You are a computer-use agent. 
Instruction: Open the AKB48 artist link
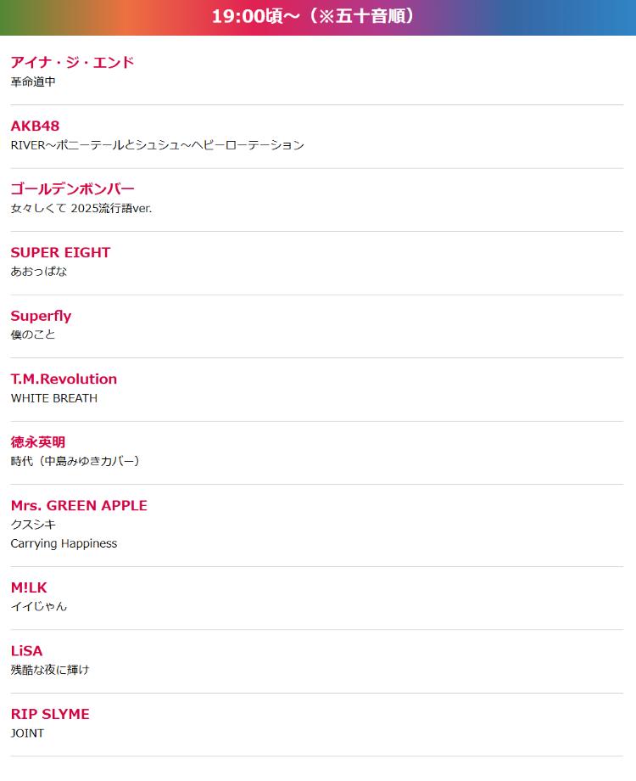coord(35,126)
